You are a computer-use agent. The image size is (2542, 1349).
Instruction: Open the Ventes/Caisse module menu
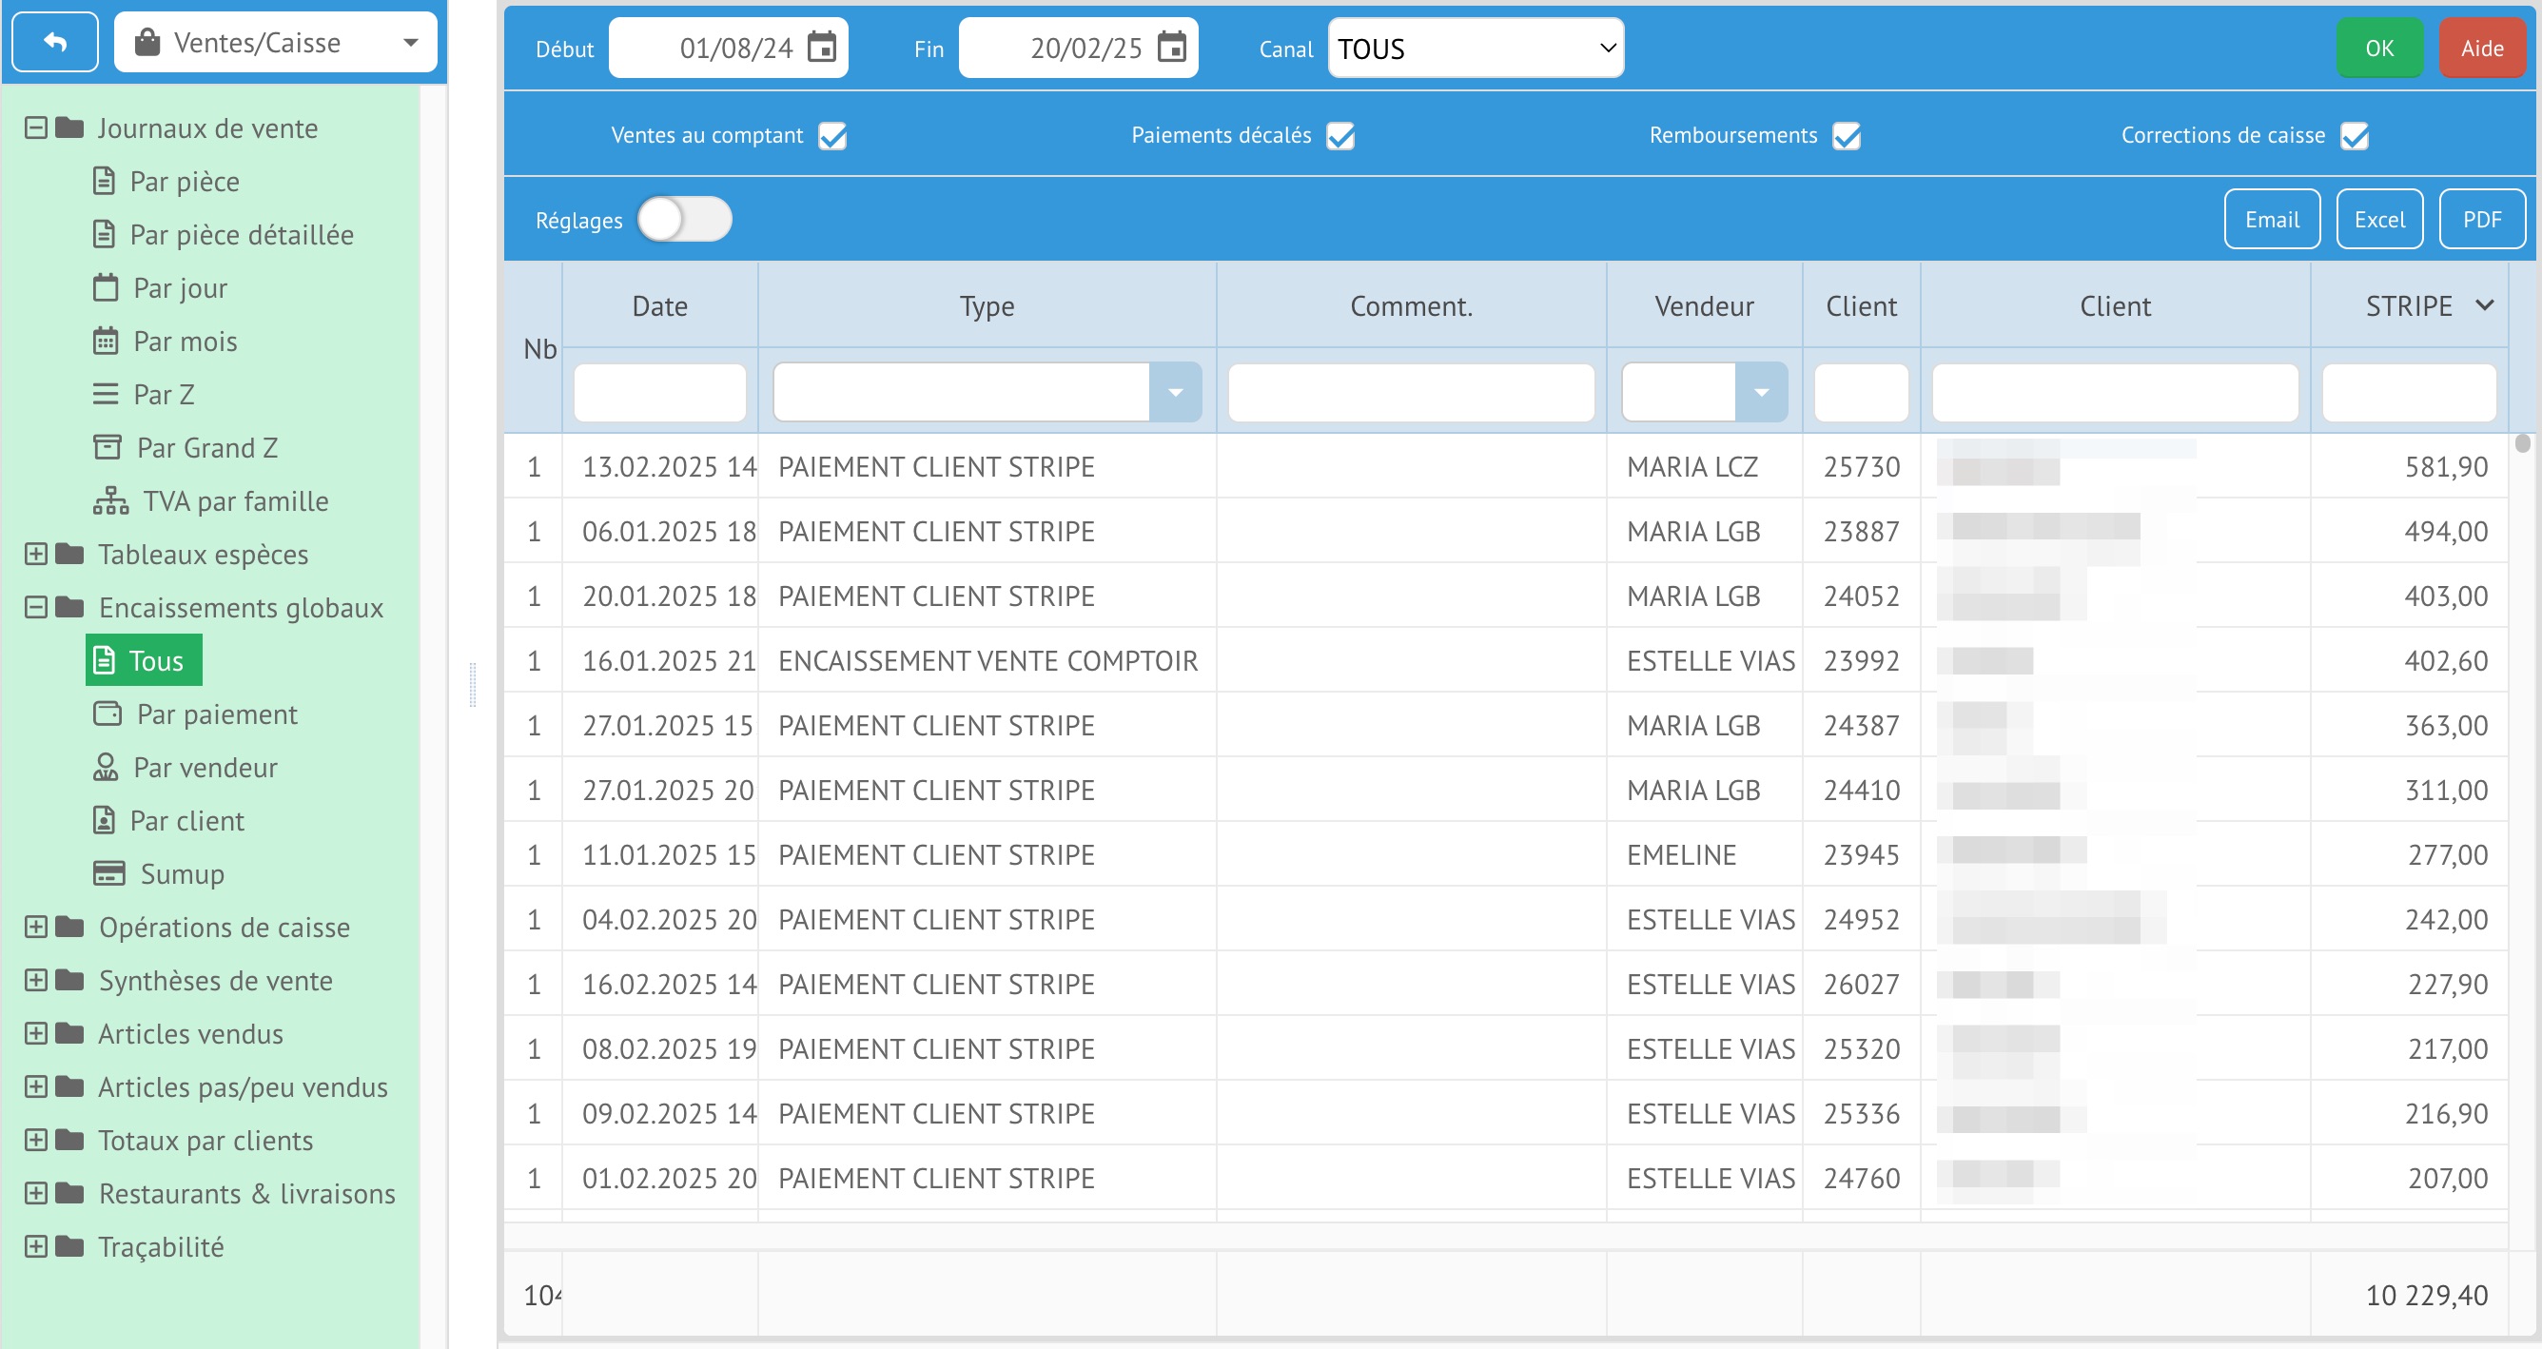point(275,43)
